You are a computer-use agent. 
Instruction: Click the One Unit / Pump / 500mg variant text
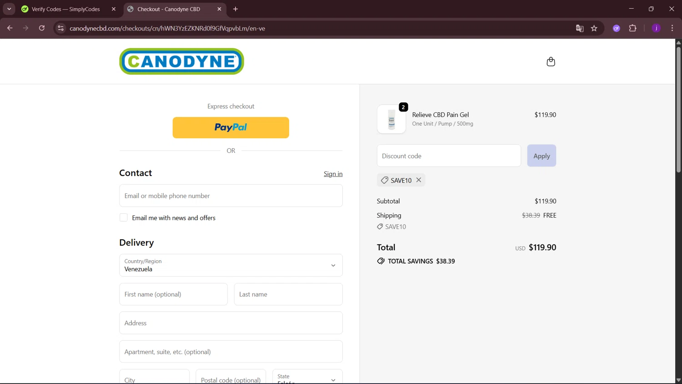point(442,124)
